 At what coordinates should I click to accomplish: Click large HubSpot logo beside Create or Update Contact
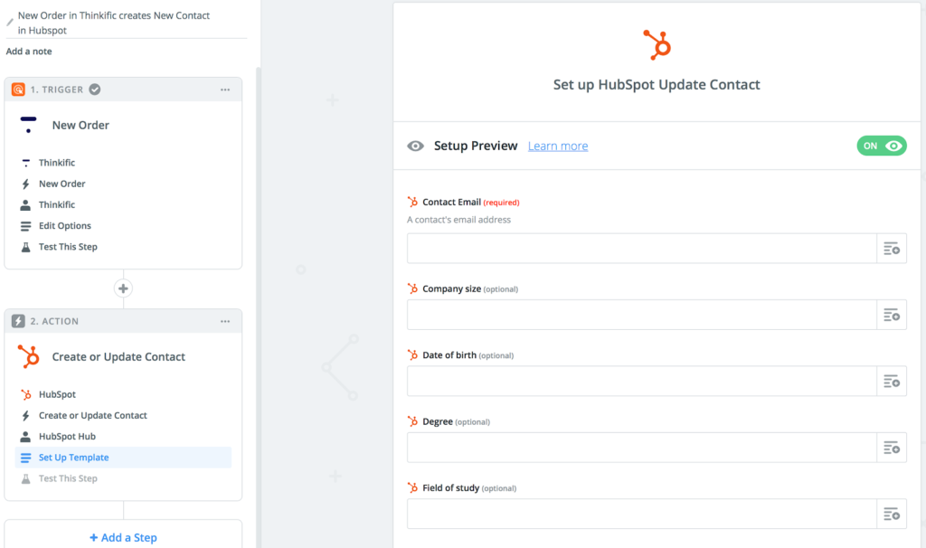(x=28, y=356)
